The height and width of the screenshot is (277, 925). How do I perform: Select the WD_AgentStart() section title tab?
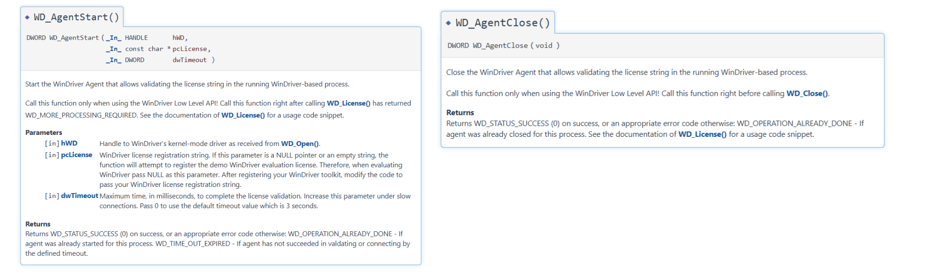[72, 17]
